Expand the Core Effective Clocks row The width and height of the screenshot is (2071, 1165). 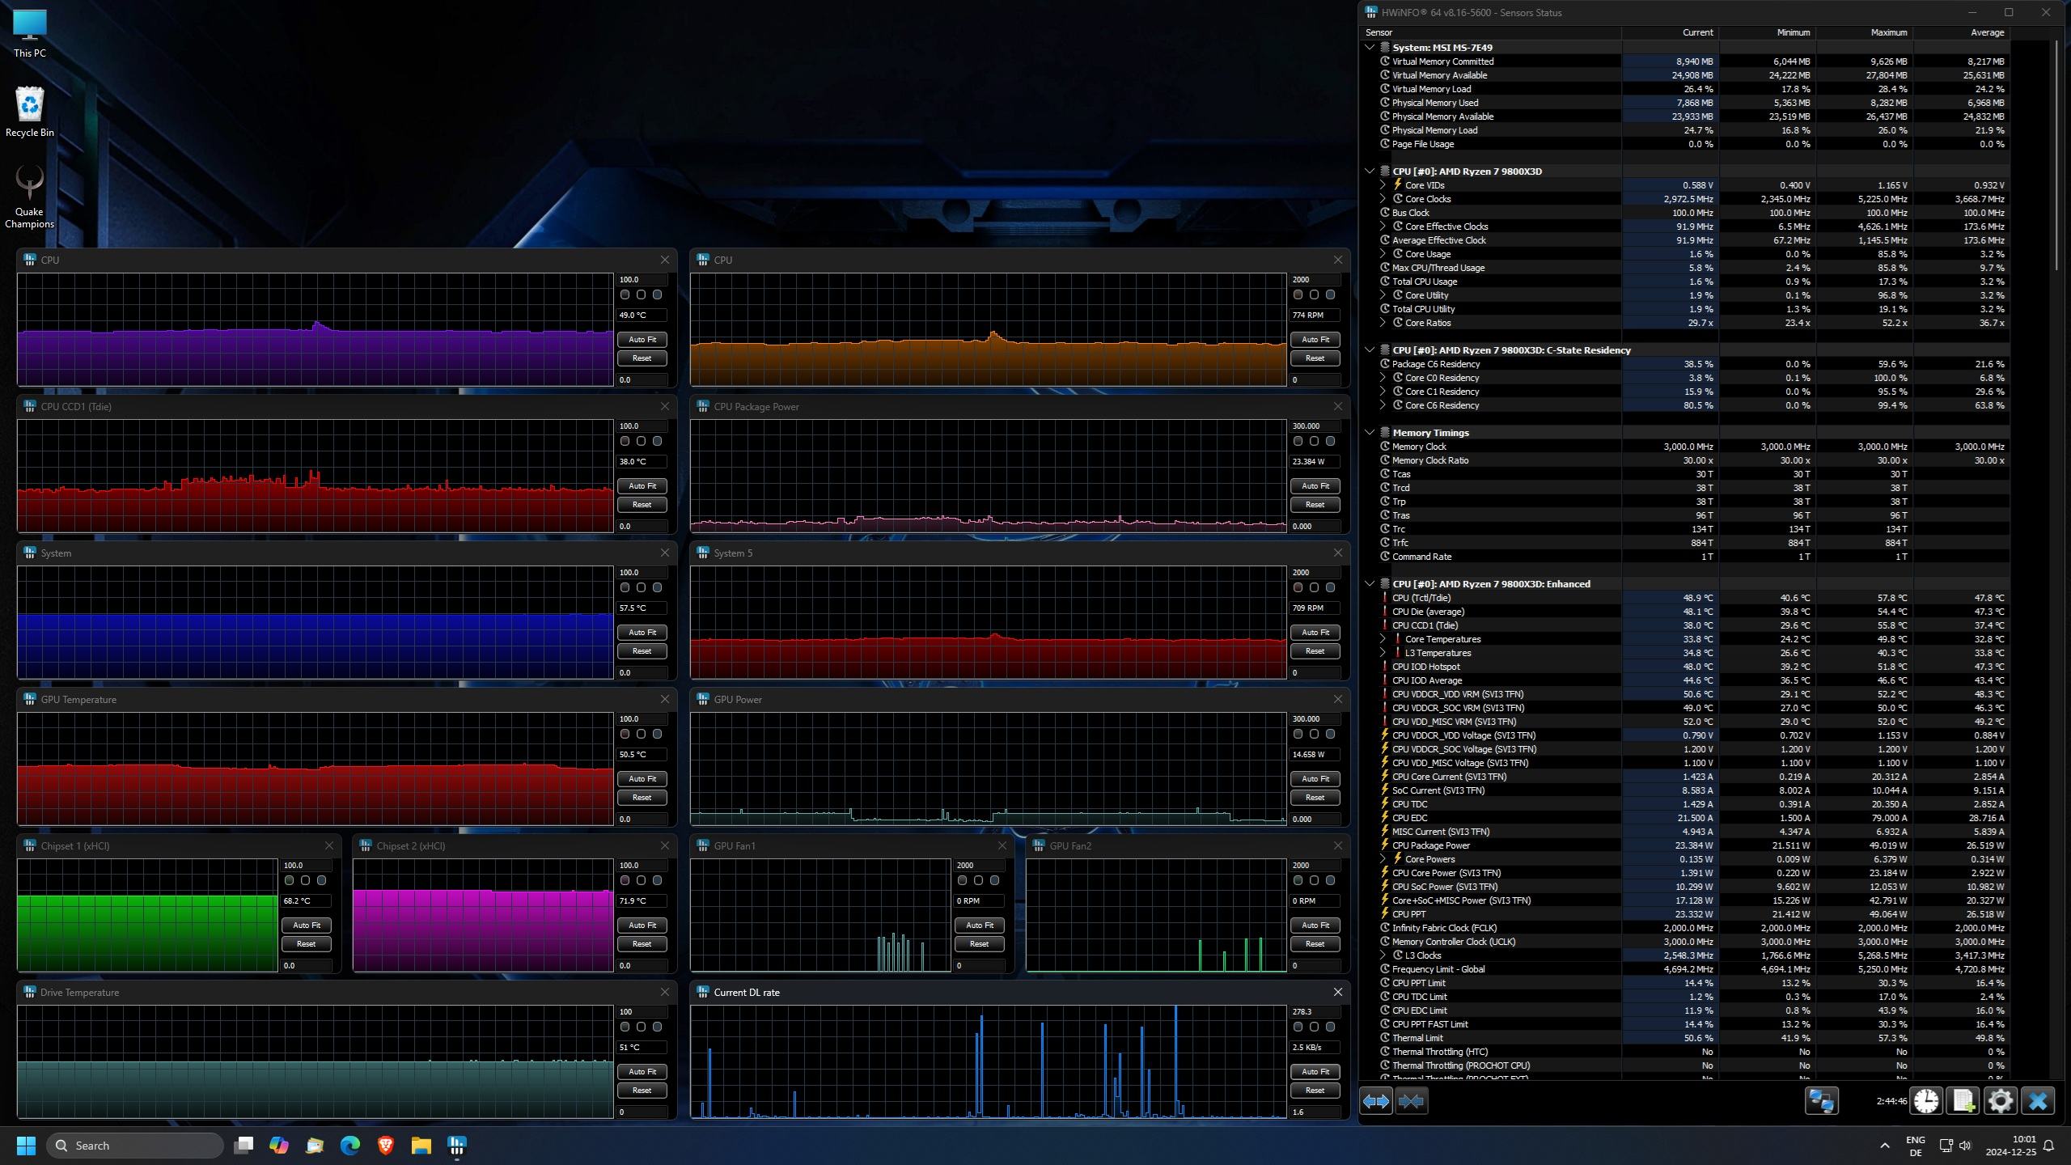click(x=1383, y=227)
